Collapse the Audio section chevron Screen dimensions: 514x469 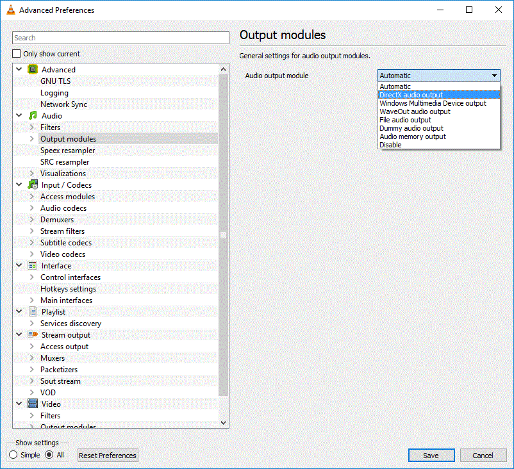[x=19, y=116]
